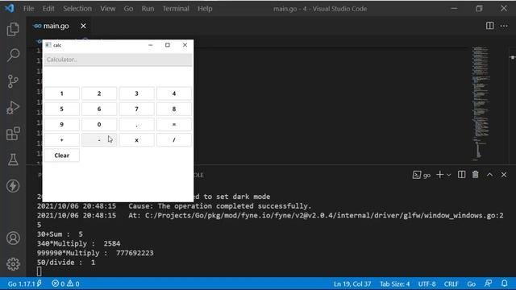516x290 pixels.
Task: Open the Manage settings gear
Action: pos(13,264)
